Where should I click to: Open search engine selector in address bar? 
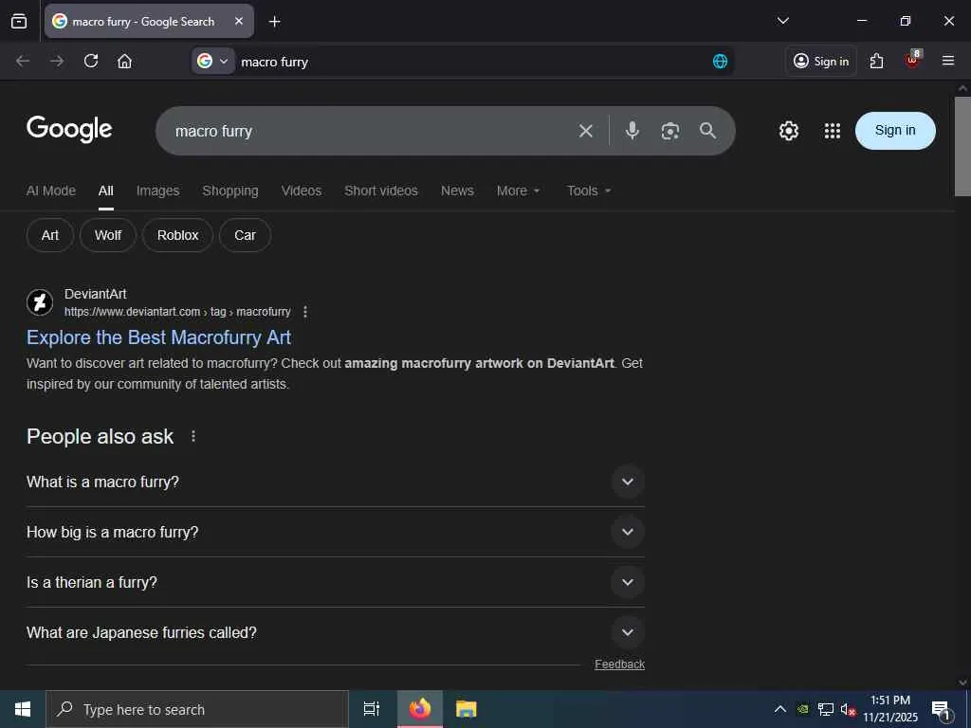[213, 62]
